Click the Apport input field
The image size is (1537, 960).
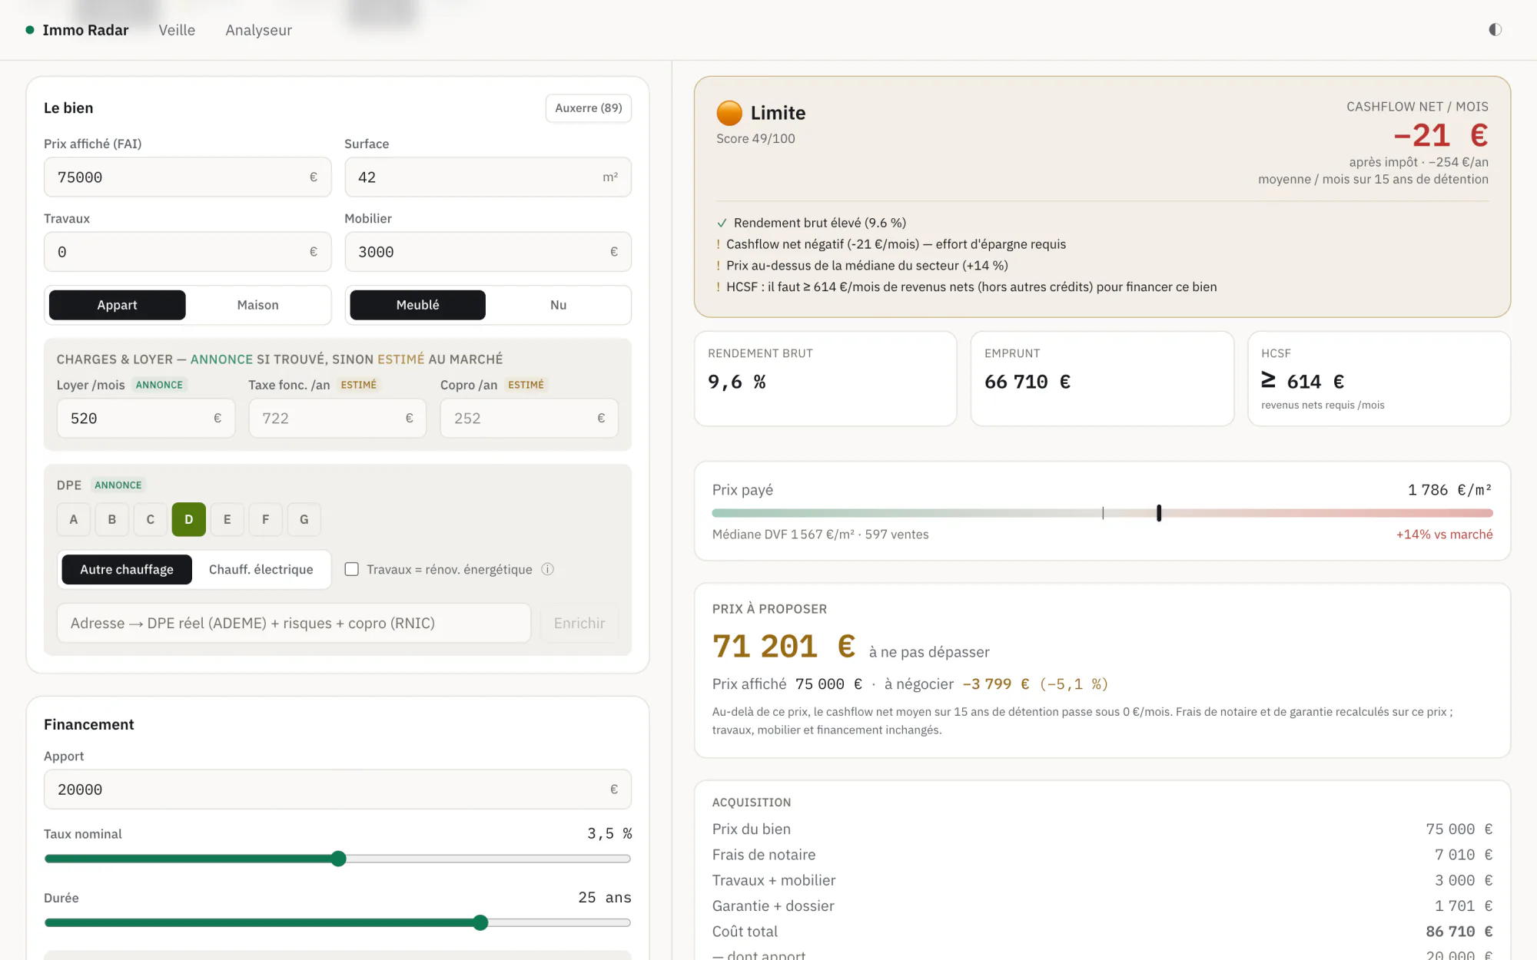coord(337,790)
